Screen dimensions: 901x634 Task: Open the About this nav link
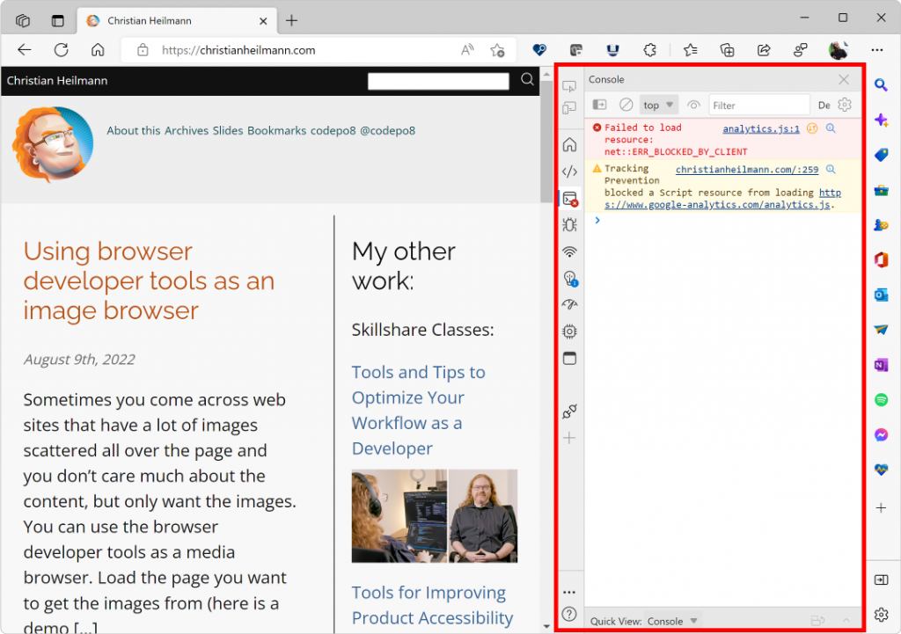click(134, 130)
